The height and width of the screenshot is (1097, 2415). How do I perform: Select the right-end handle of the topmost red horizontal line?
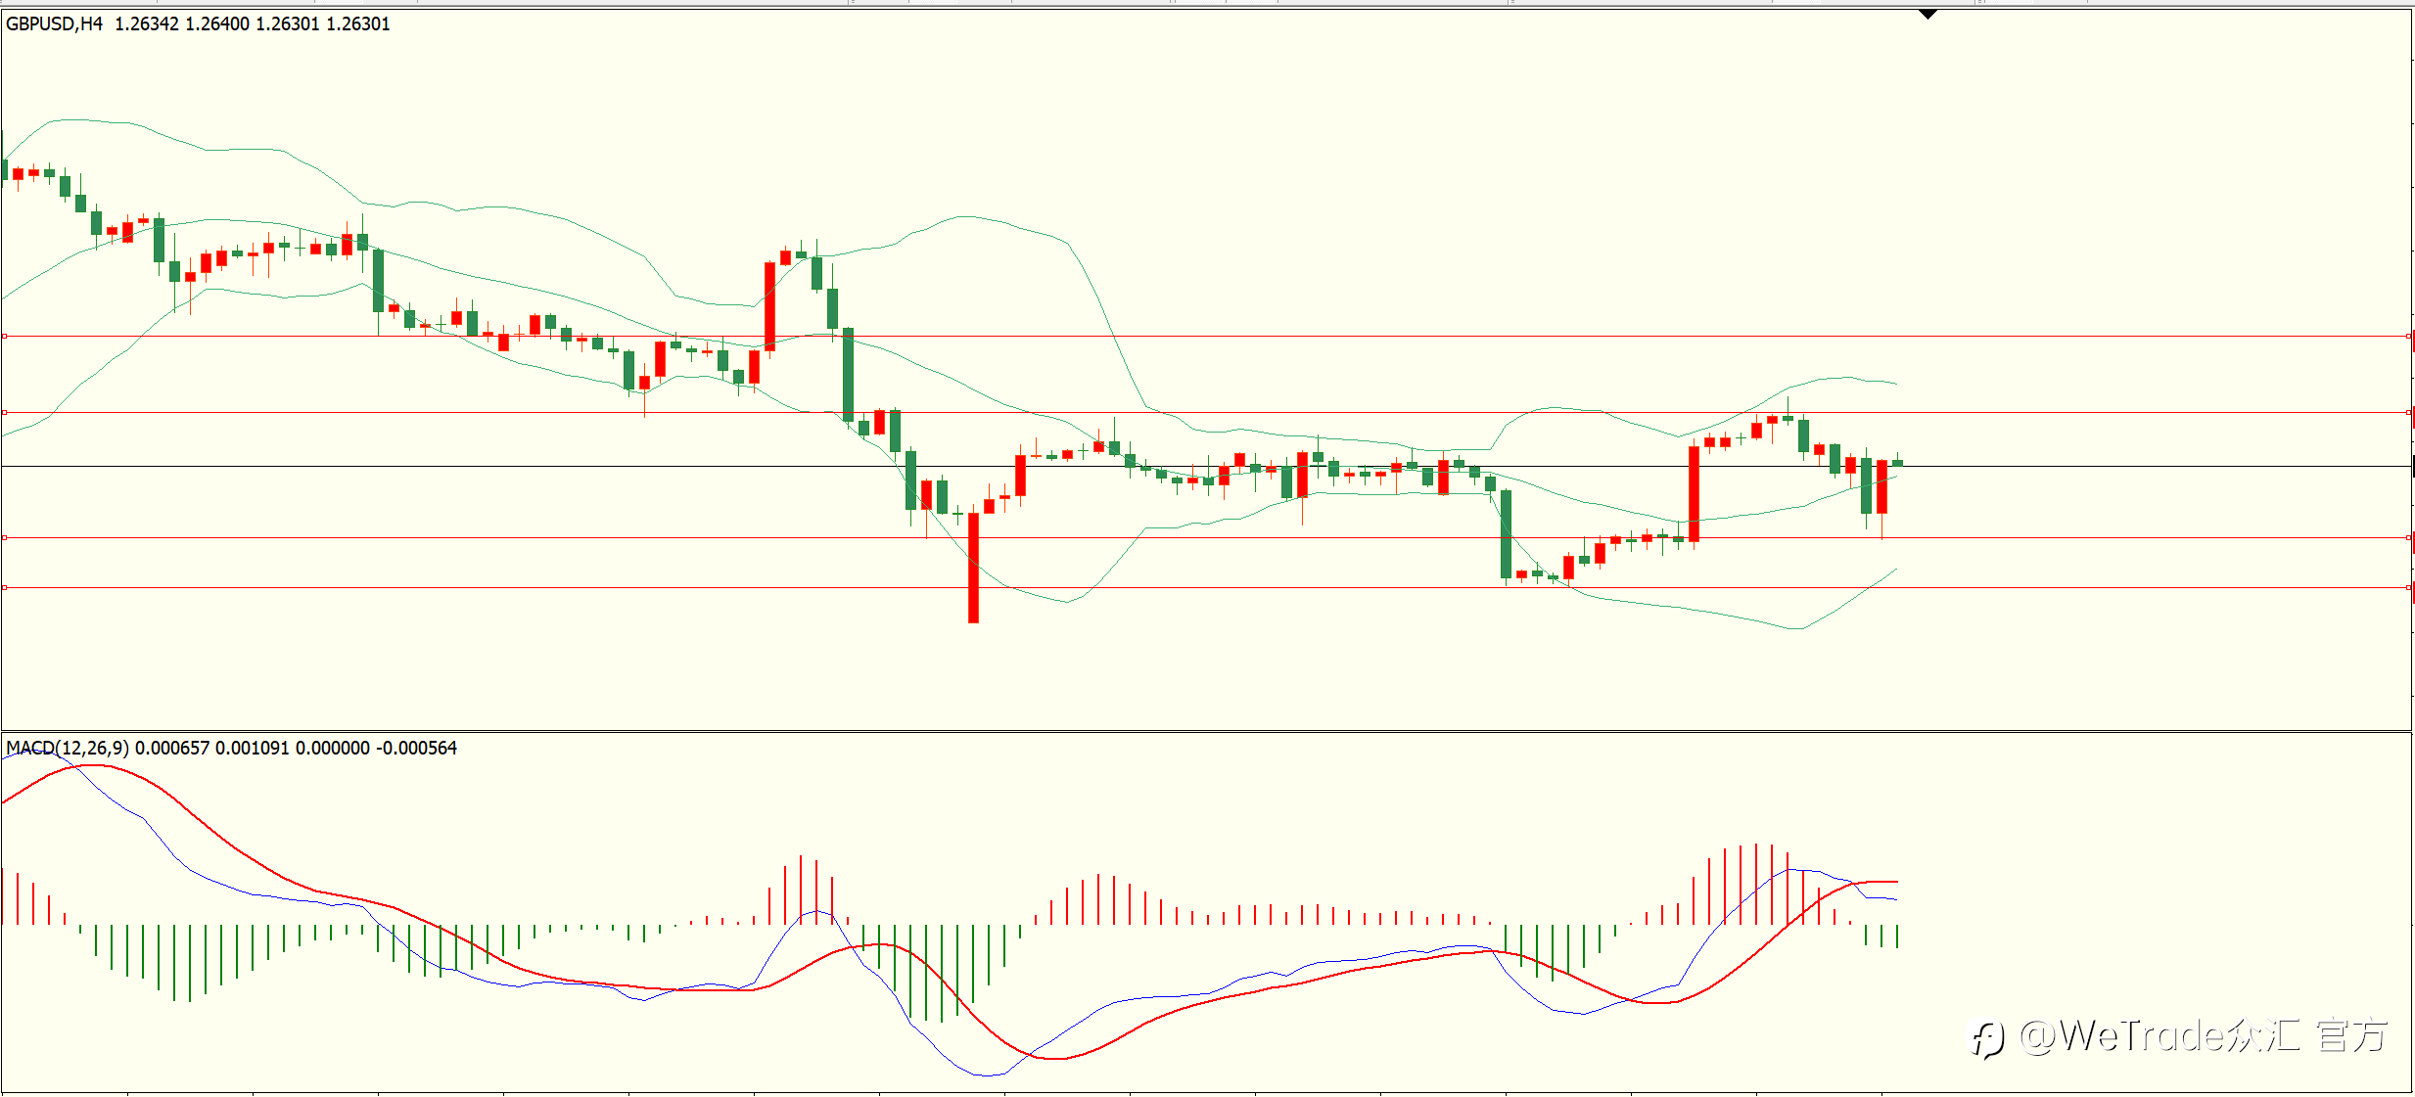2408,336
